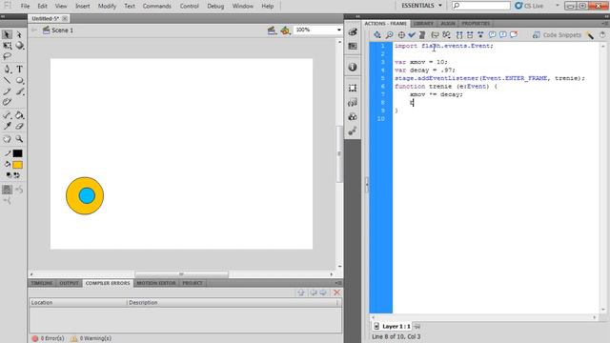Viewport: 610px width, 343px height.
Task: Select the Hand tool
Action: coord(7,139)
